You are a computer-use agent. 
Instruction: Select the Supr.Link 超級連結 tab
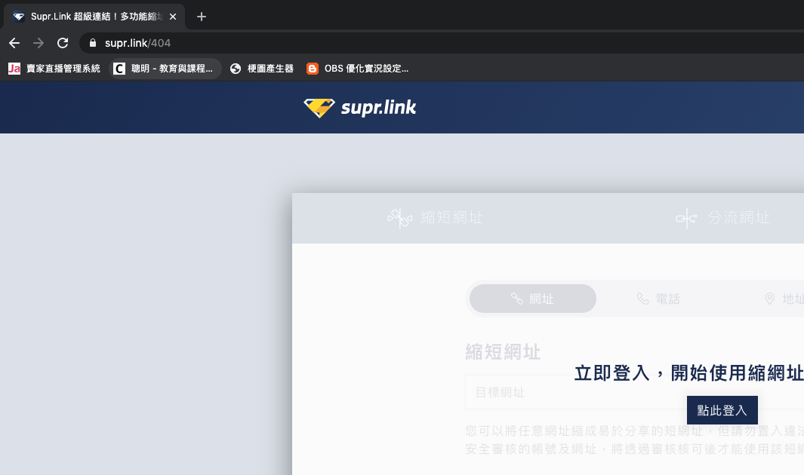coord(94,17)
